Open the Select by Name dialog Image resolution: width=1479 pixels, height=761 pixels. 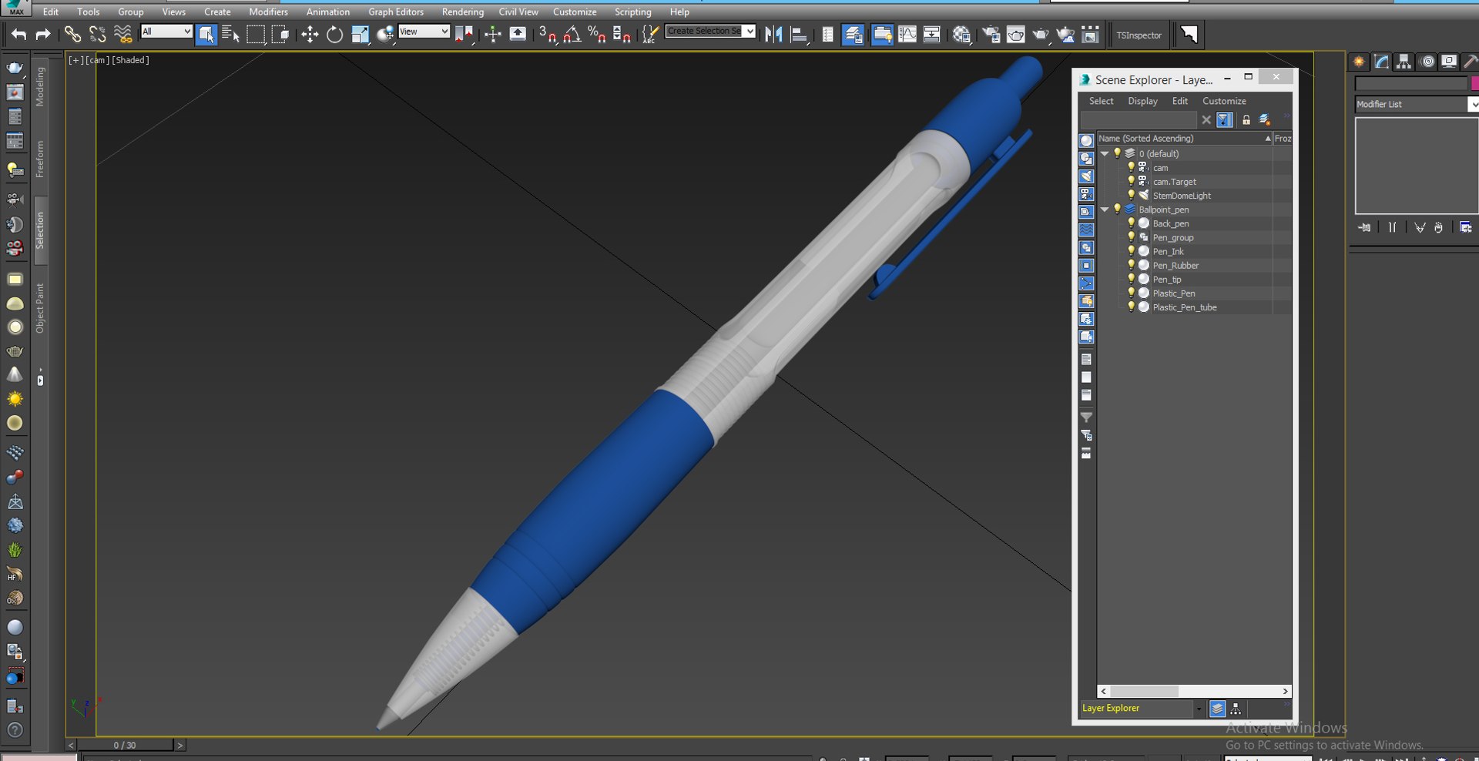[230, 35]
